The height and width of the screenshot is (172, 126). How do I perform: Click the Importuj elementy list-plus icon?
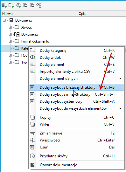pos(32,72)
